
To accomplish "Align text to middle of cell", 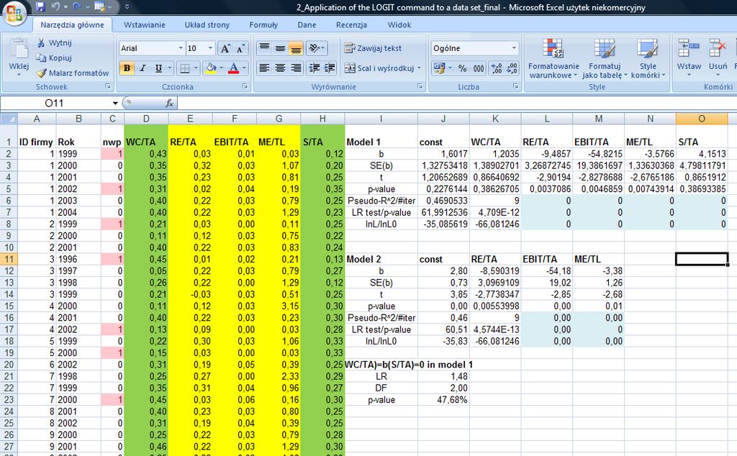I will click(280, 48).
